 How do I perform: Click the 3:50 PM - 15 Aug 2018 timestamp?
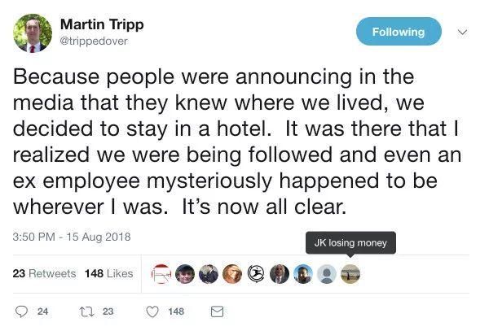73,237
